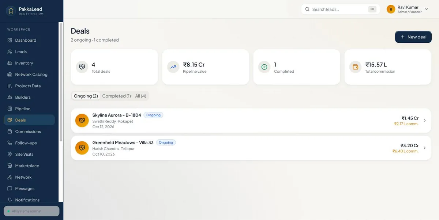Click the ₹15.57 L total commission value
This screenshot has width=439, height=220.
[x=376, y=65]
